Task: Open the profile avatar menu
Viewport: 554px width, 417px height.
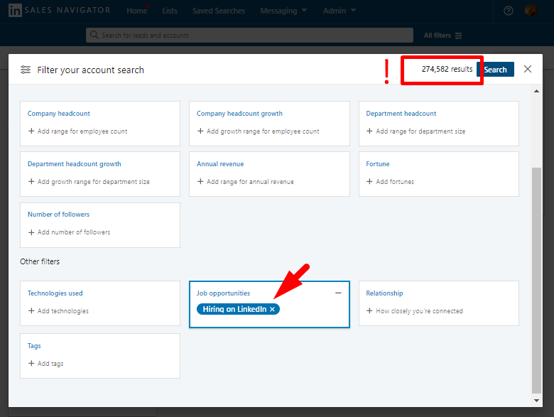Action: [x=531, y=10]
